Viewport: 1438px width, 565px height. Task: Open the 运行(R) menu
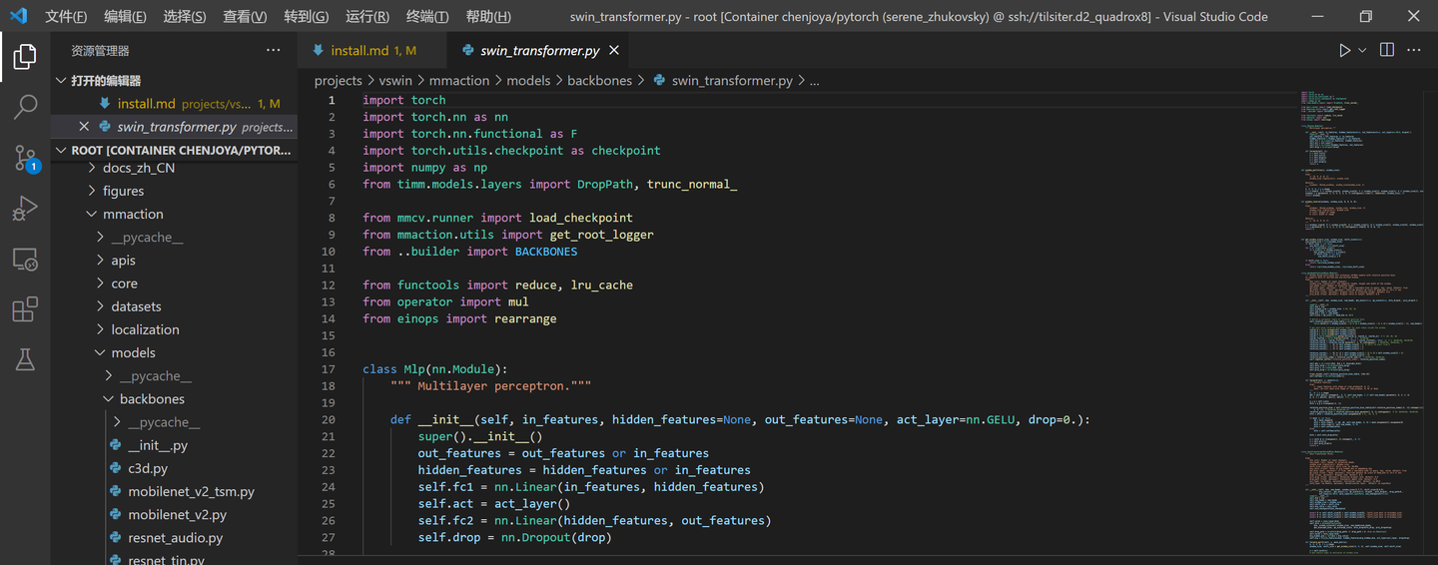point(367,17)
